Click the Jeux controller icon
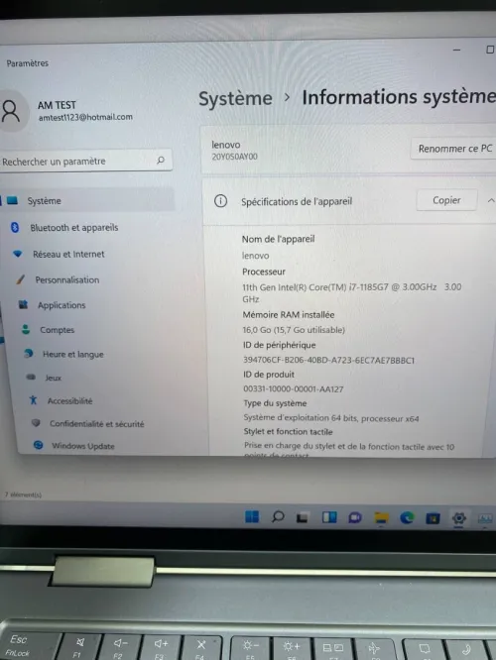Viewport: 496px width, 660px height. click(31, 377)
